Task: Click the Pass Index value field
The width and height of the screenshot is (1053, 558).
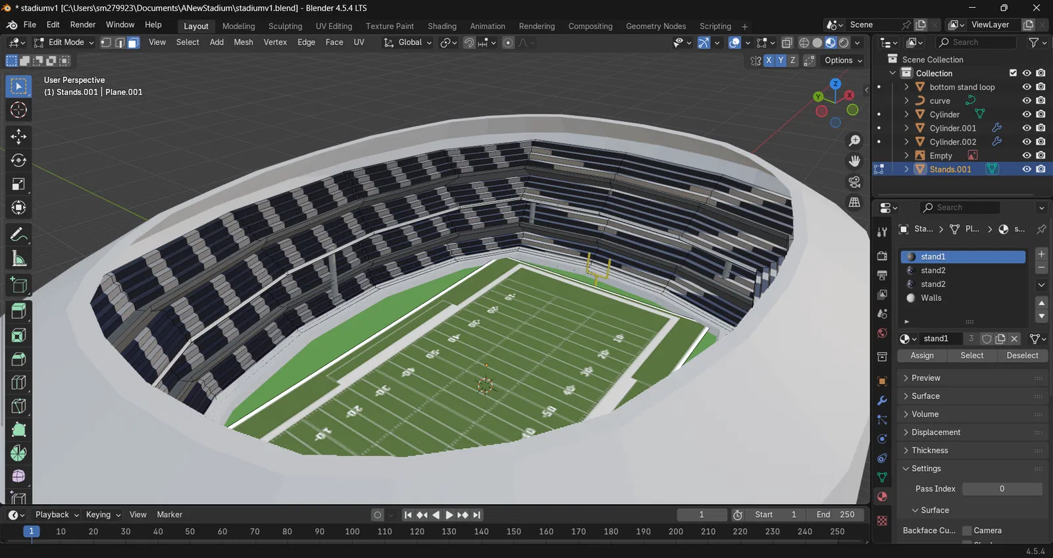Action: click(1001, 489)
